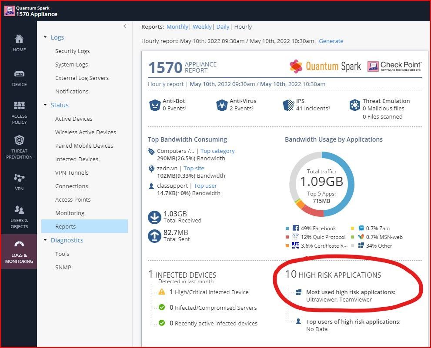Open Paired Mobile Devices page

[x=84, y=146]
